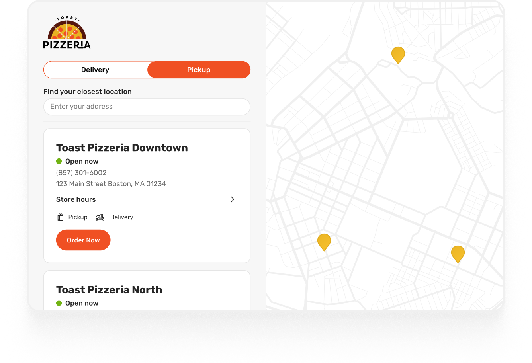This screenshot has width=532, height=363.
Task: Click Order Now for Toast Pizzeria Downtown
Action: [83, 240]
